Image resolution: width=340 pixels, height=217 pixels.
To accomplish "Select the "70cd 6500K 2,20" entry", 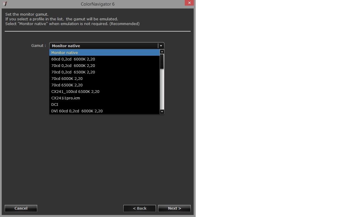I will click(x=104, y=85).
